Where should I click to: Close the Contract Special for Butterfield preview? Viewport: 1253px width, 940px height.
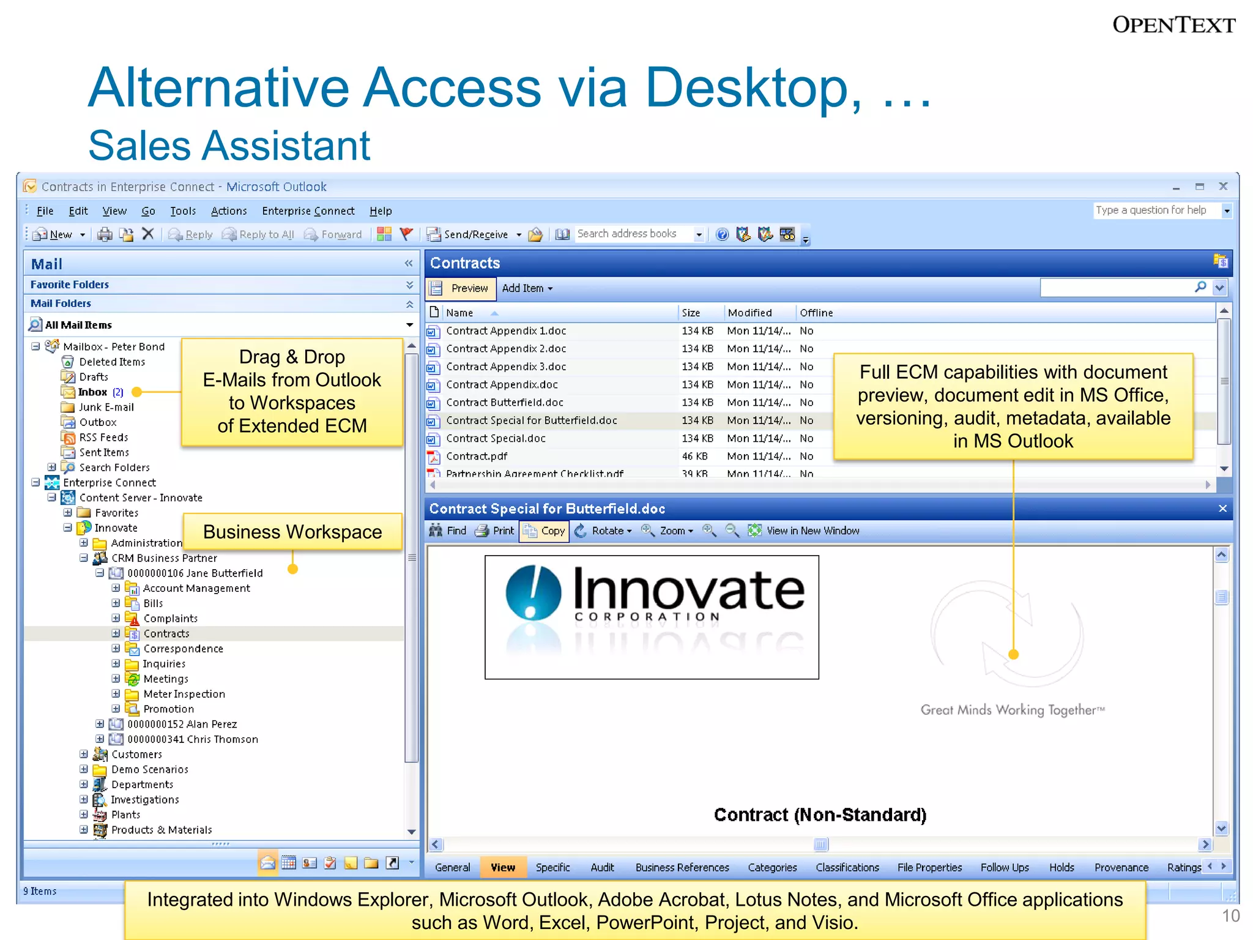pos(1222,509)
